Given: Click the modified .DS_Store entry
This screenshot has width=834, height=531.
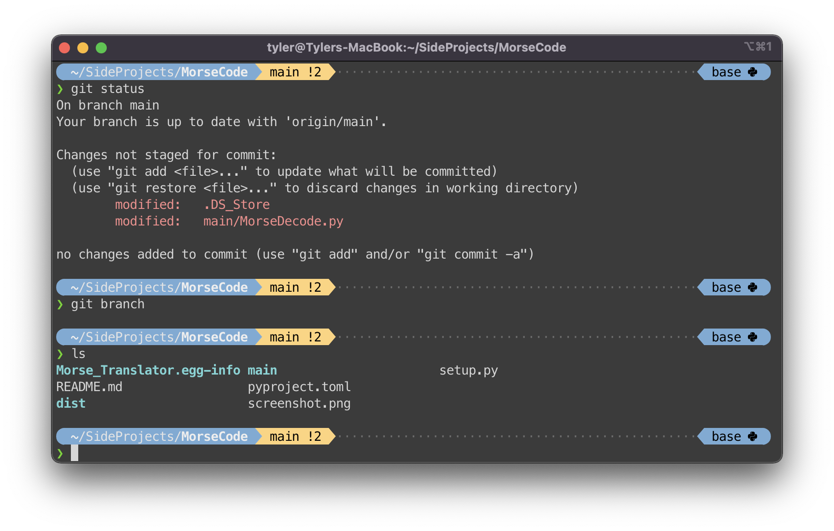Looking at the screenshot, I should 192,205.
